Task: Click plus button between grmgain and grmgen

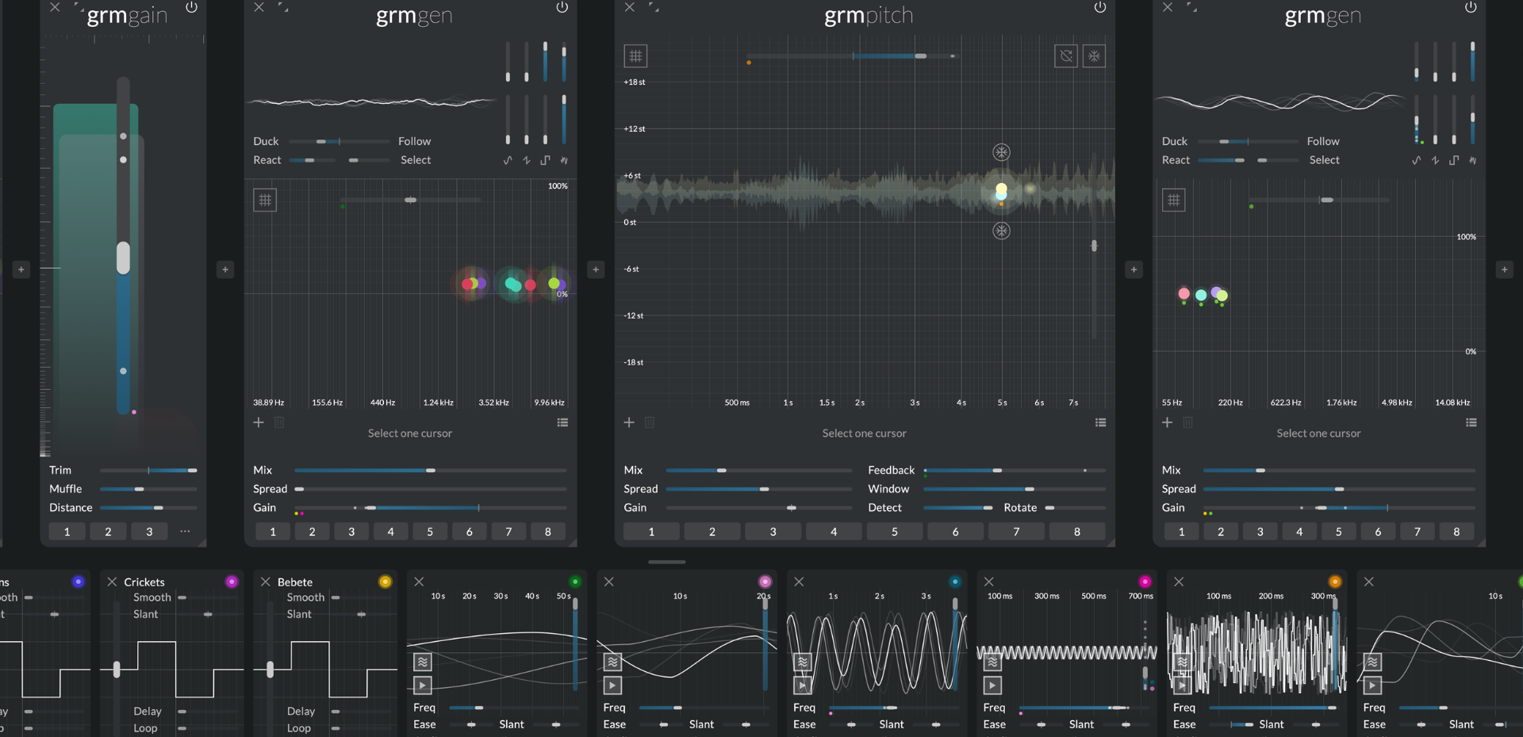Action: (225, 269)
